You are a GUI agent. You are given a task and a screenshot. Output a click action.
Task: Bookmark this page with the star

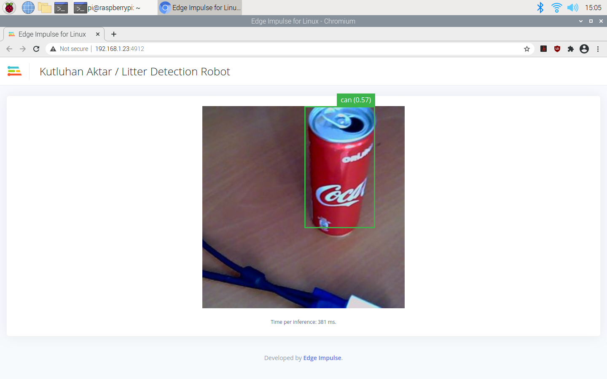527,49
